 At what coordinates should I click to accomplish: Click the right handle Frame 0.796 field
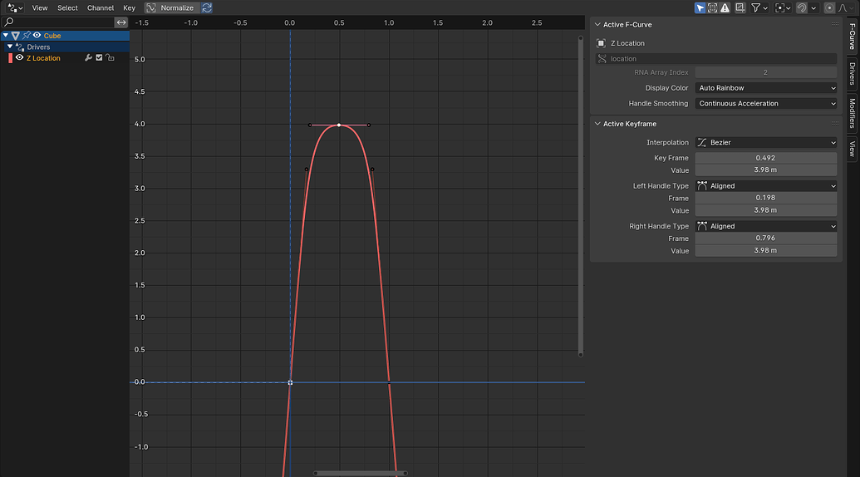tap(765, 238)
